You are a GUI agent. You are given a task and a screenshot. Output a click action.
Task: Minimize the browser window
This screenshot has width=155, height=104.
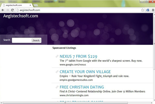(142, 2)
